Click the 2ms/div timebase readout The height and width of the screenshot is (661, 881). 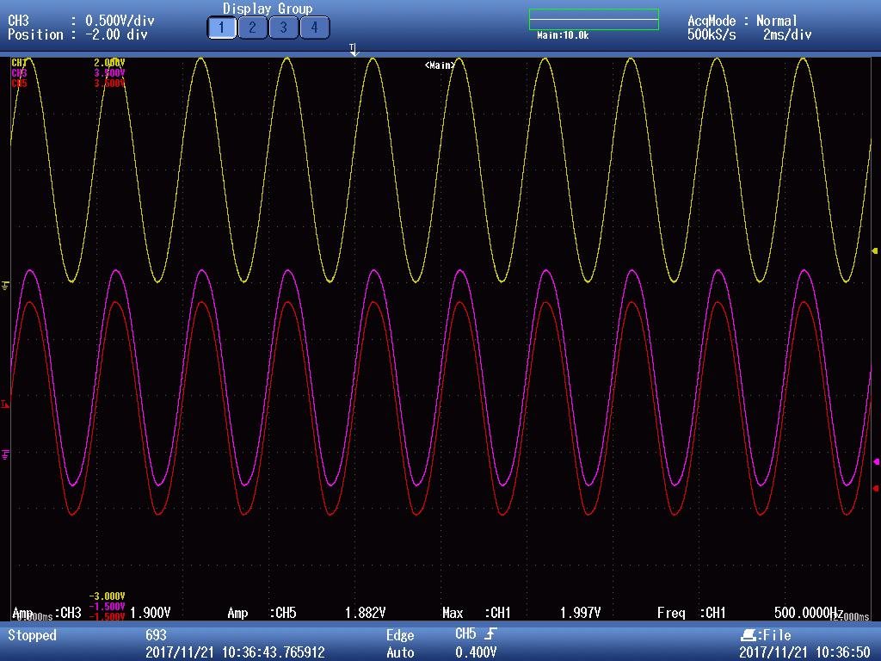(787, 34)
